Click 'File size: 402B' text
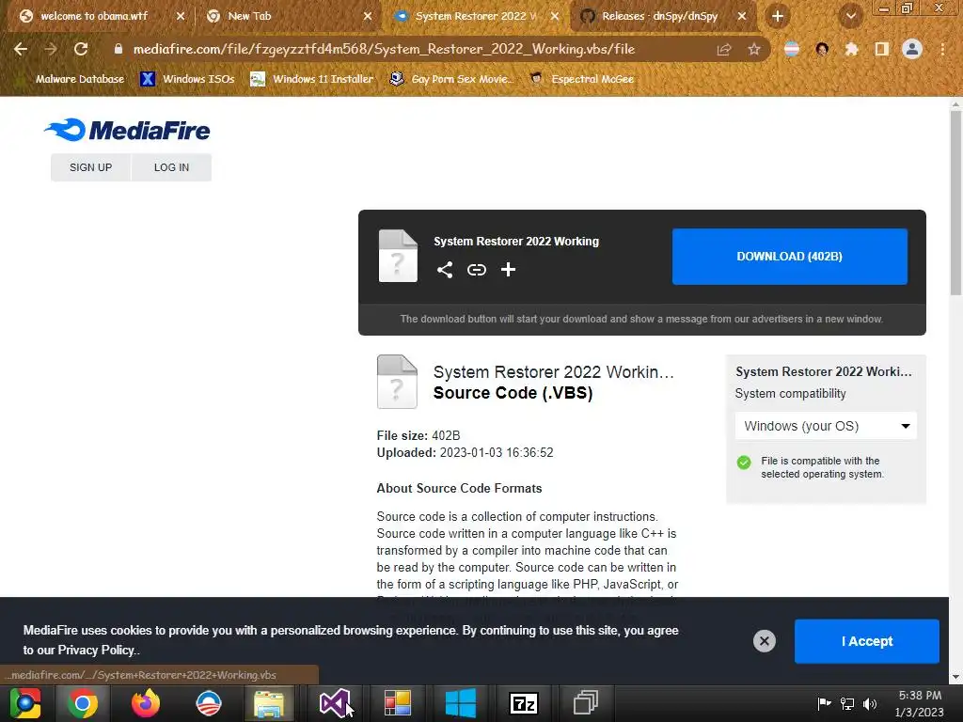The width and height of the screenshot is (963, 722). pyautogui.click(x=418, y=435)
